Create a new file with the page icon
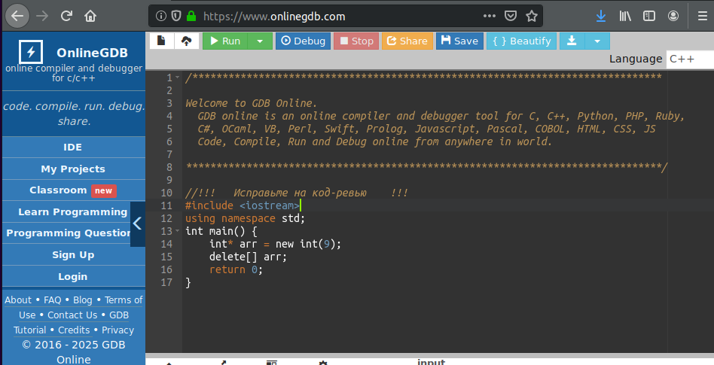Screen dimensions: 714x365 coord(161,41)
